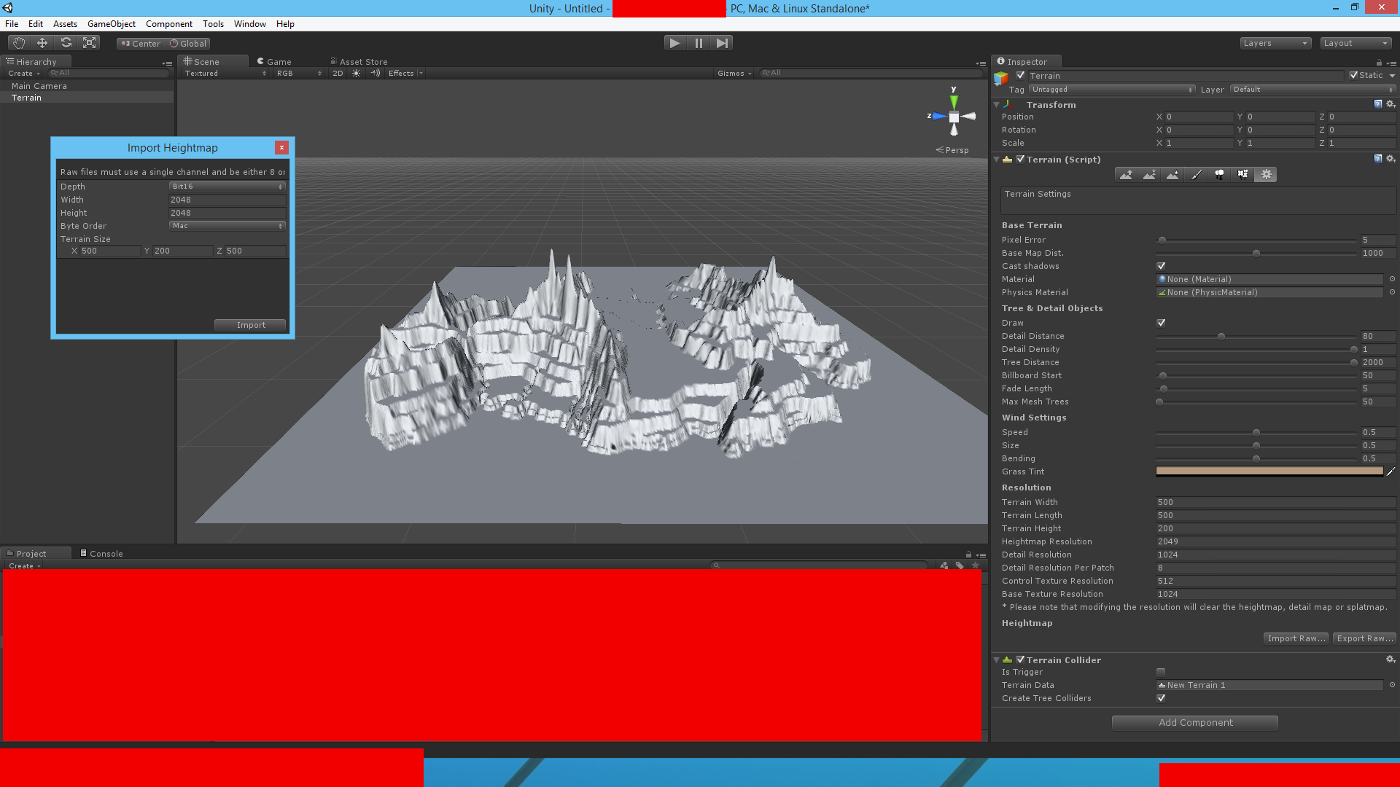Close the Import Heightmap dialog
Image resolution: width=1400 pixels, height=787 pixels.
[x=281, y=148]
